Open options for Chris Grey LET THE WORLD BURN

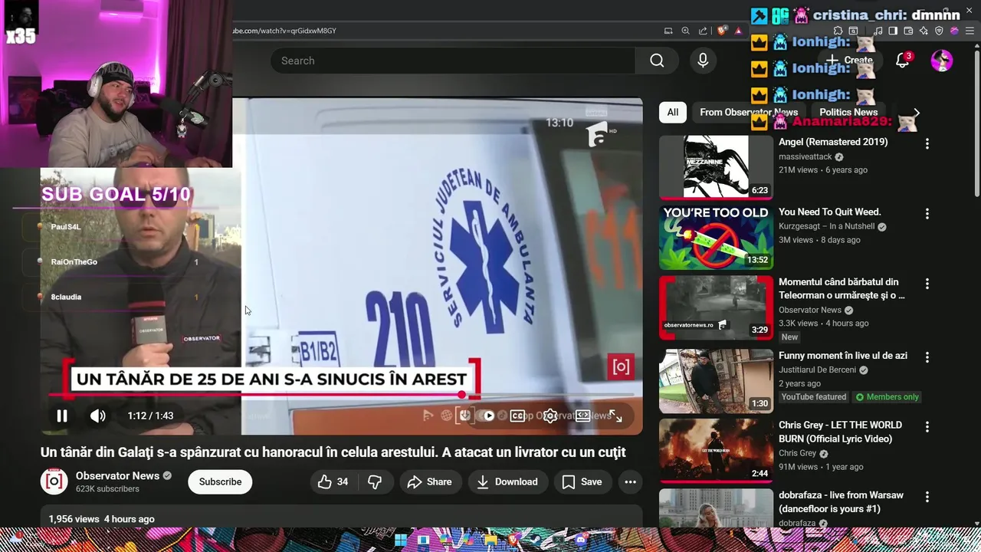927,427
